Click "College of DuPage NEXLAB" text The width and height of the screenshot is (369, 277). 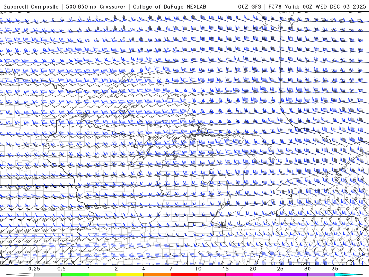point(169,6)
